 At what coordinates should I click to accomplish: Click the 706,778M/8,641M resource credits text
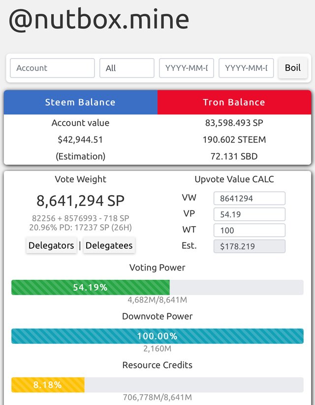(157, 397)
